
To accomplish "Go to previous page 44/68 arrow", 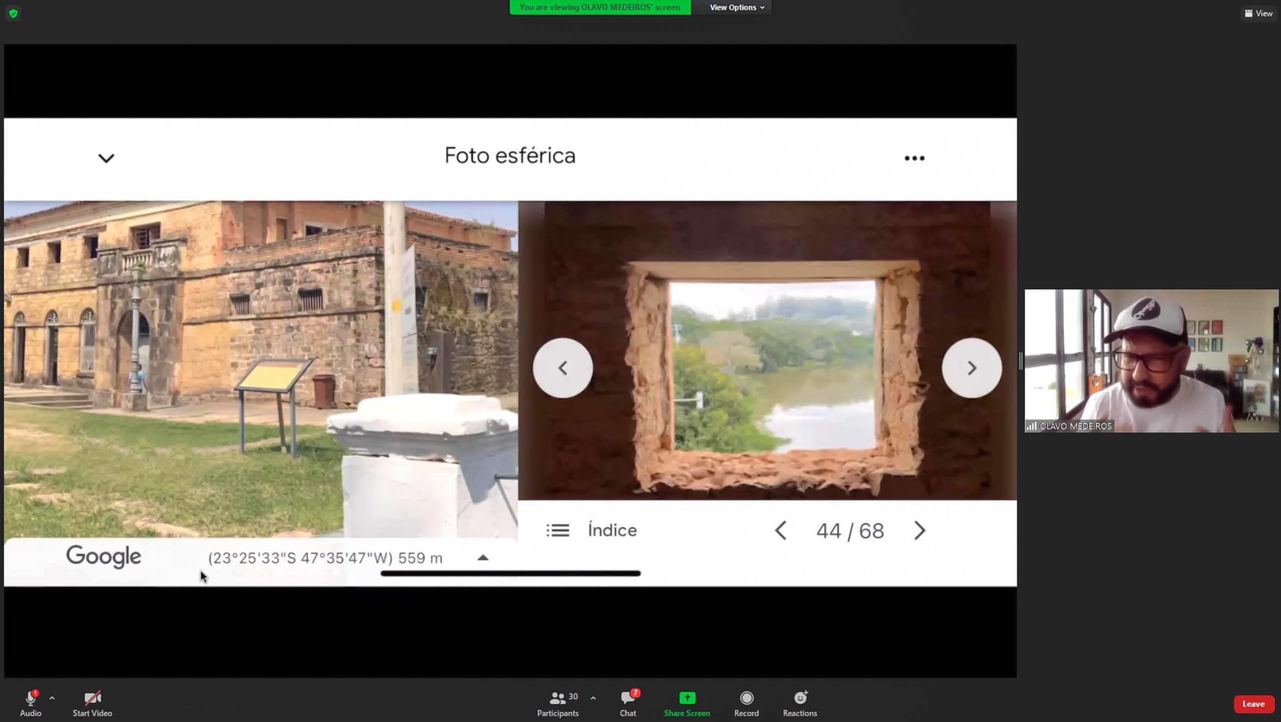I will click(x=781, y=530).
